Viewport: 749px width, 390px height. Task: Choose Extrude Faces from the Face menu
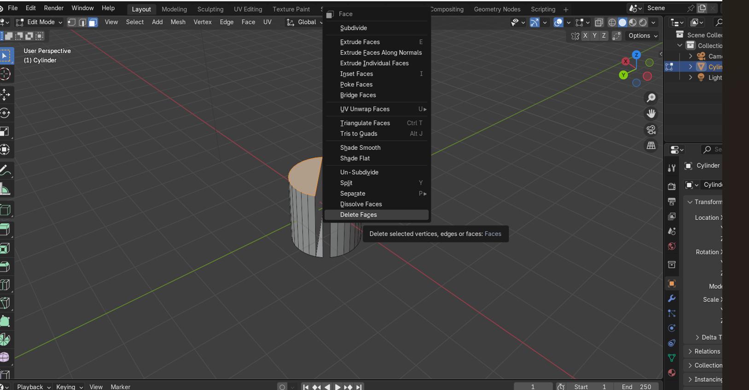377,42
